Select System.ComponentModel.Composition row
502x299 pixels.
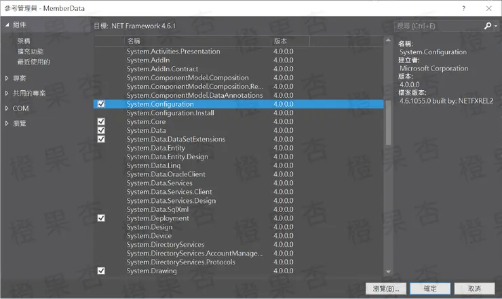point(239,78)
